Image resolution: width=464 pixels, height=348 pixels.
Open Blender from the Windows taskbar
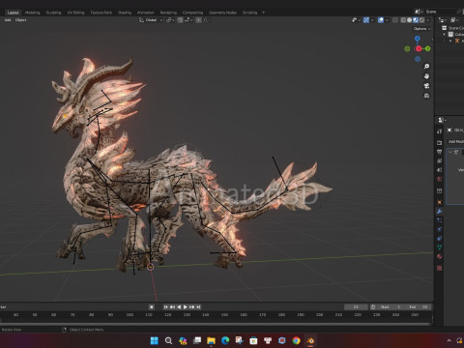(x=310, y=340)
